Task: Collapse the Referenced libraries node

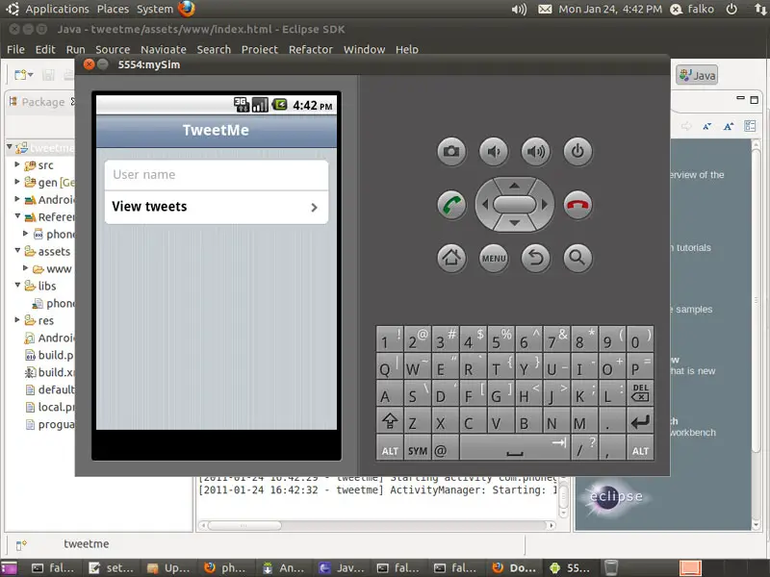Action: click(x=17, y=216)
